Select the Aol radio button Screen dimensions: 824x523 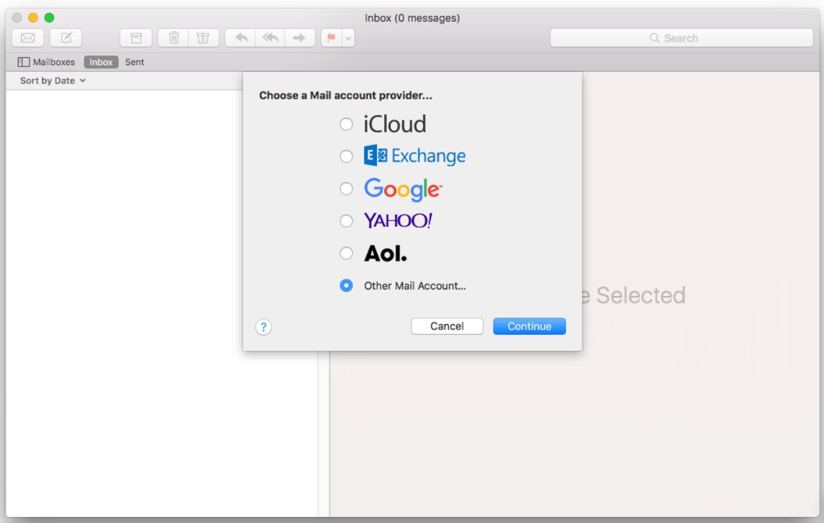click(x=346, y=254)
